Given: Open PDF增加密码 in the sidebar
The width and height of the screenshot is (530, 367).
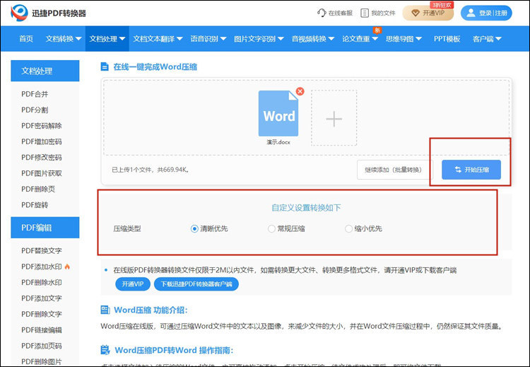Looking at the screenshot, I should 42,141.
